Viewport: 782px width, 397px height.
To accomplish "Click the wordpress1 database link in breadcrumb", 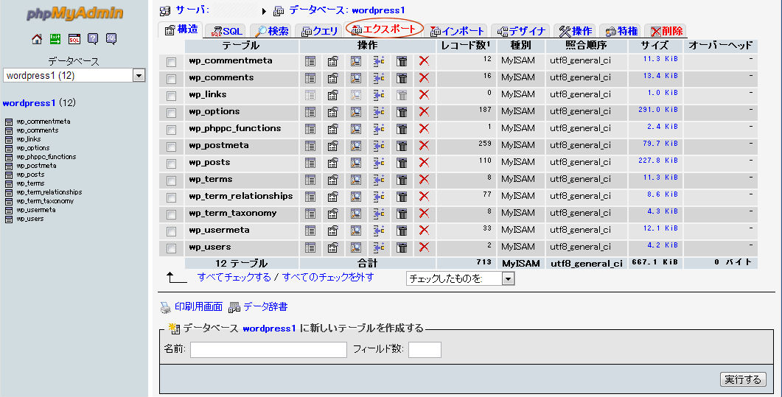I will point(378,10).
